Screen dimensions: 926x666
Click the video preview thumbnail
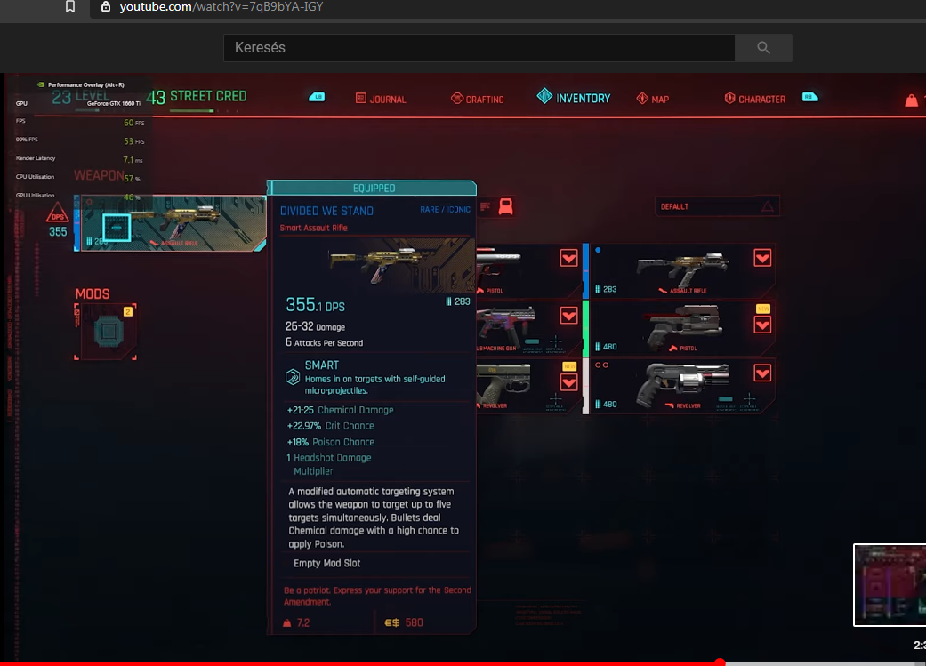tap(890, 584)
